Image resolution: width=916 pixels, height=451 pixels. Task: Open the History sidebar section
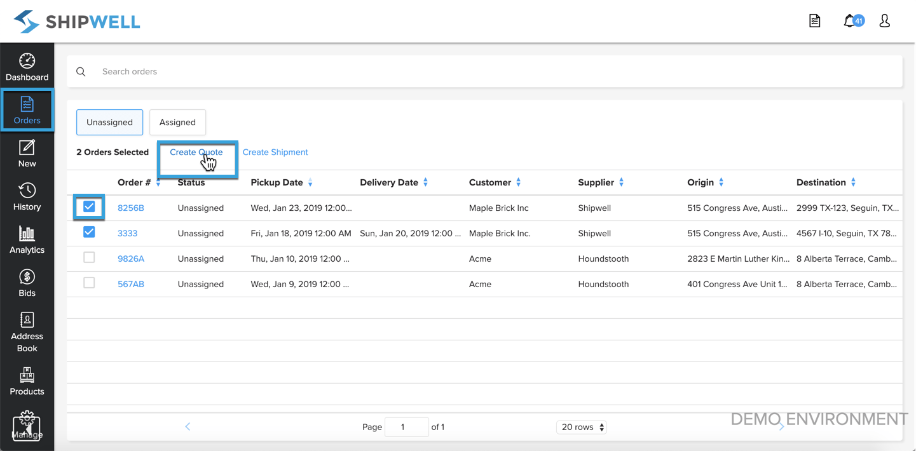click(27, 197)
